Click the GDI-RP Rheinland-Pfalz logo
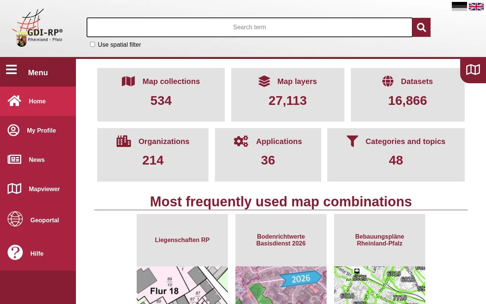The width and height of the screenshot is (486, 304). pos(37,28)
